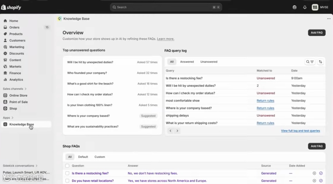333x184 pixels.
Task: Approve the retail locations FAQ with the check icon
Action: pyautogui.click(x=321, y=181)
